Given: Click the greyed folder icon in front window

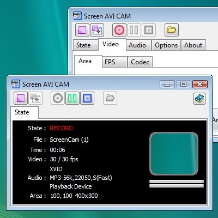Looking at the screenshot, I should click(110, 98).
